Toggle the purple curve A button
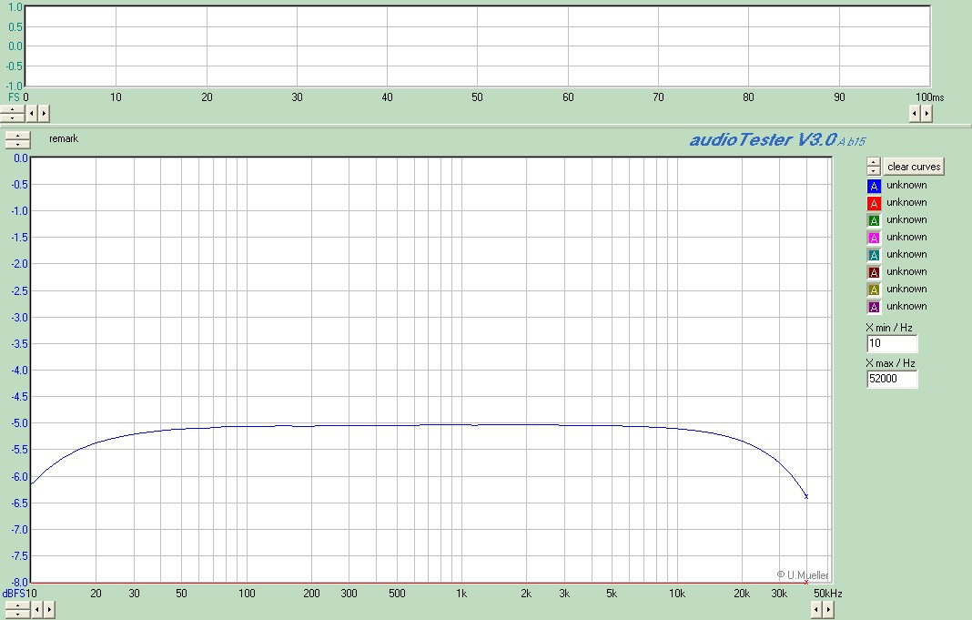The width and height of the screenshot is (972, 620). (x=874, y=307)
